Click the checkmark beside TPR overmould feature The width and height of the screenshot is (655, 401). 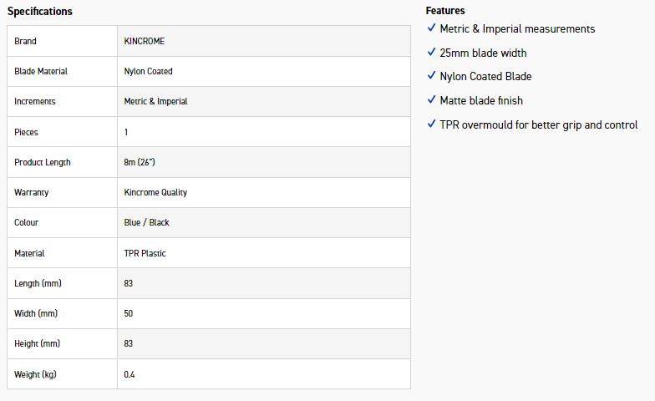pos(432,124)
